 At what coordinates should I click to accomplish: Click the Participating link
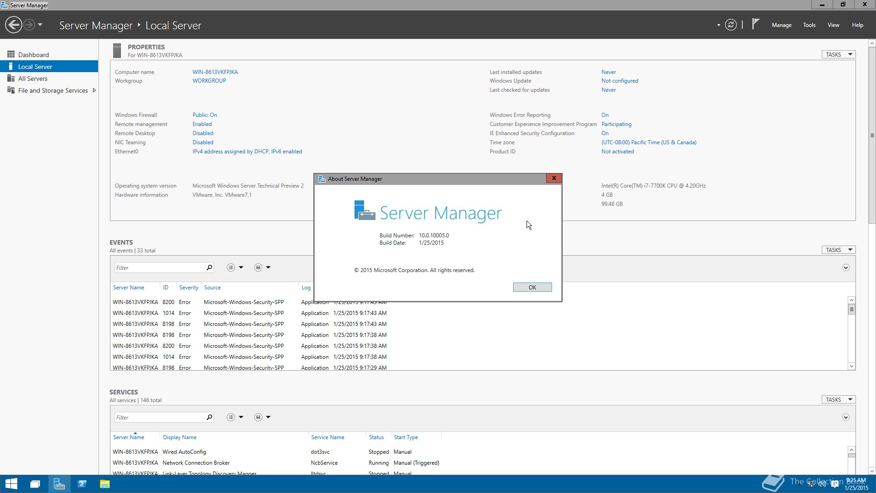(x=616, y=124)
